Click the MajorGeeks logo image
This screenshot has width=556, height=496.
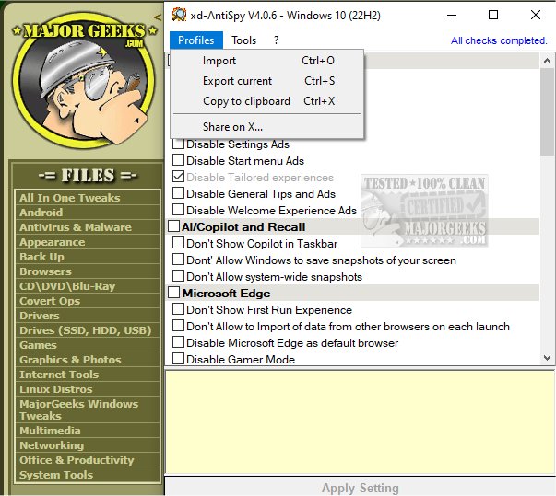[84, 80]
